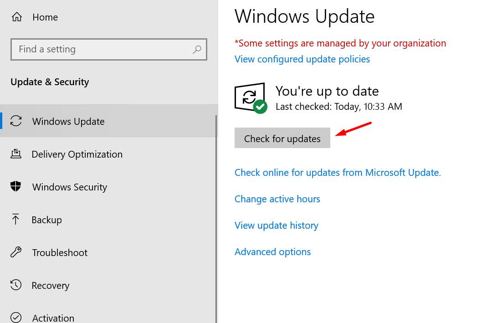Click the You're up to date text

pyautogui.click(x=327, y=91)
